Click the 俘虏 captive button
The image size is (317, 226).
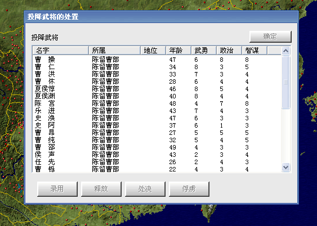coord(189,189)
